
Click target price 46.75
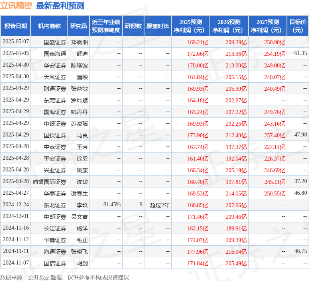(301, 251)
